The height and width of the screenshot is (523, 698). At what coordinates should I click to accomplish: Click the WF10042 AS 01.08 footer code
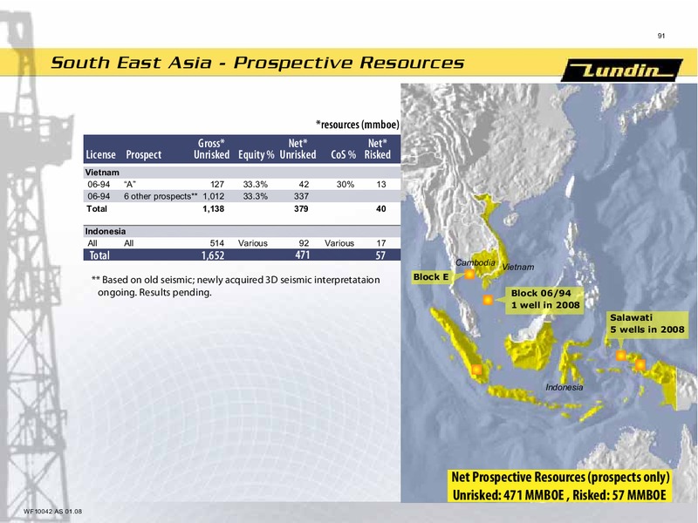52,512
